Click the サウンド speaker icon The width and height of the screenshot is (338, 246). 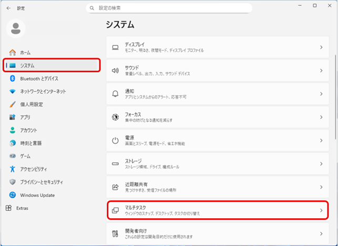pos(115,70)
